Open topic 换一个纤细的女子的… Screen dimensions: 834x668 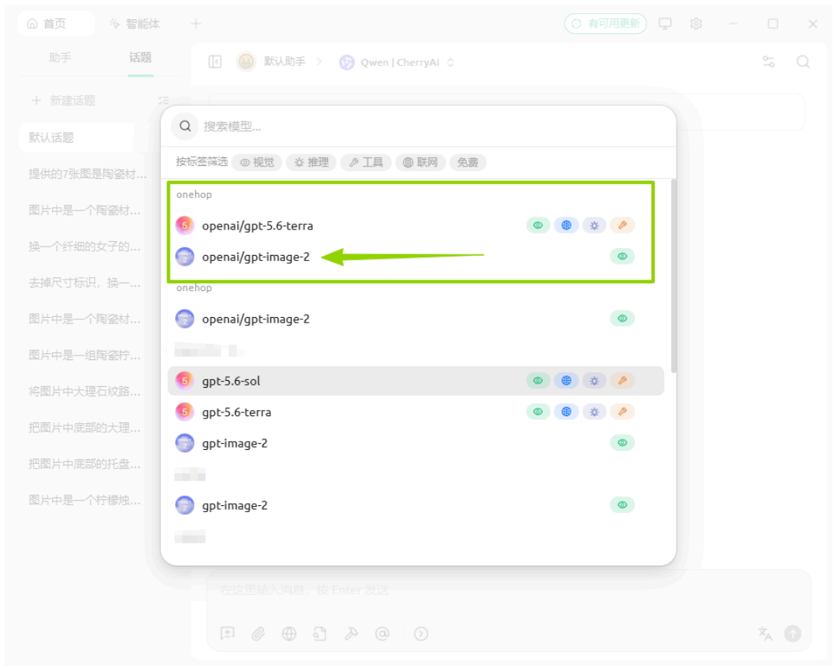(85, 246)
